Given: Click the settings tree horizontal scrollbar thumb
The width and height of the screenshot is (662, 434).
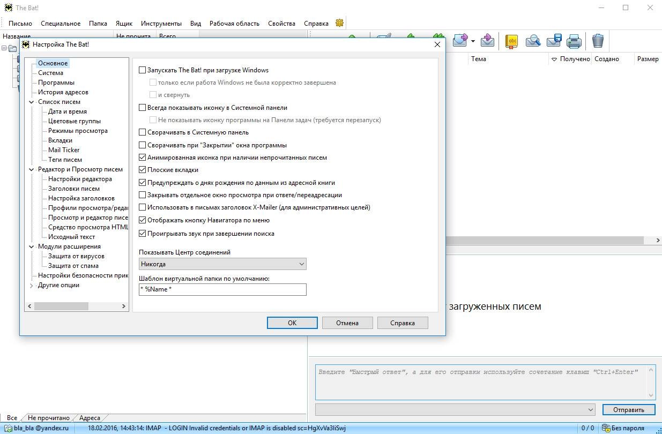Looking at the screenshot, I should coord(61,306).
